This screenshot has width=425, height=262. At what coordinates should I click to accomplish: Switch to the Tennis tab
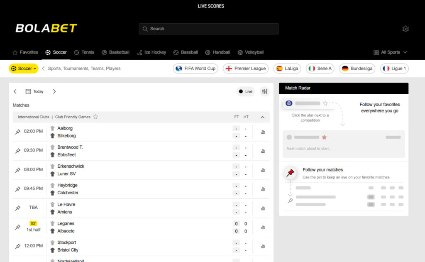(x=84, y=52)
